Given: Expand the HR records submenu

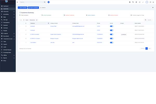Looking at the screenshot, I should (14, 12).
